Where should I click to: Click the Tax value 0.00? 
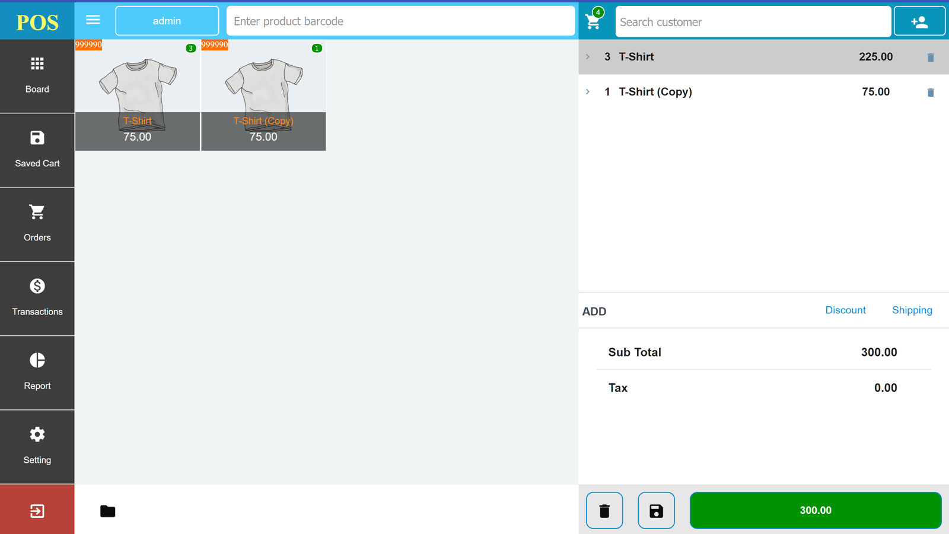tap(886, 388)
